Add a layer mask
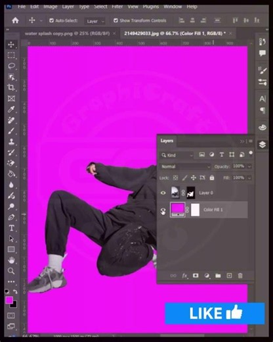 tap(196, 276)
